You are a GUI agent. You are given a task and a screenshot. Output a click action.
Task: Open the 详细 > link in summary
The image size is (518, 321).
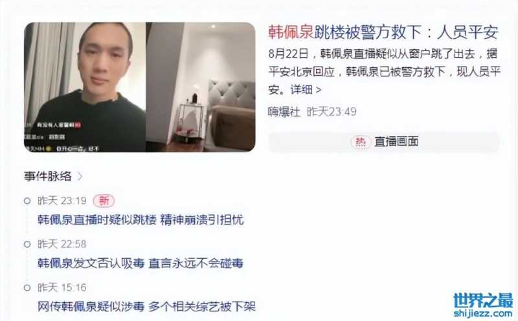click(306, 89)
